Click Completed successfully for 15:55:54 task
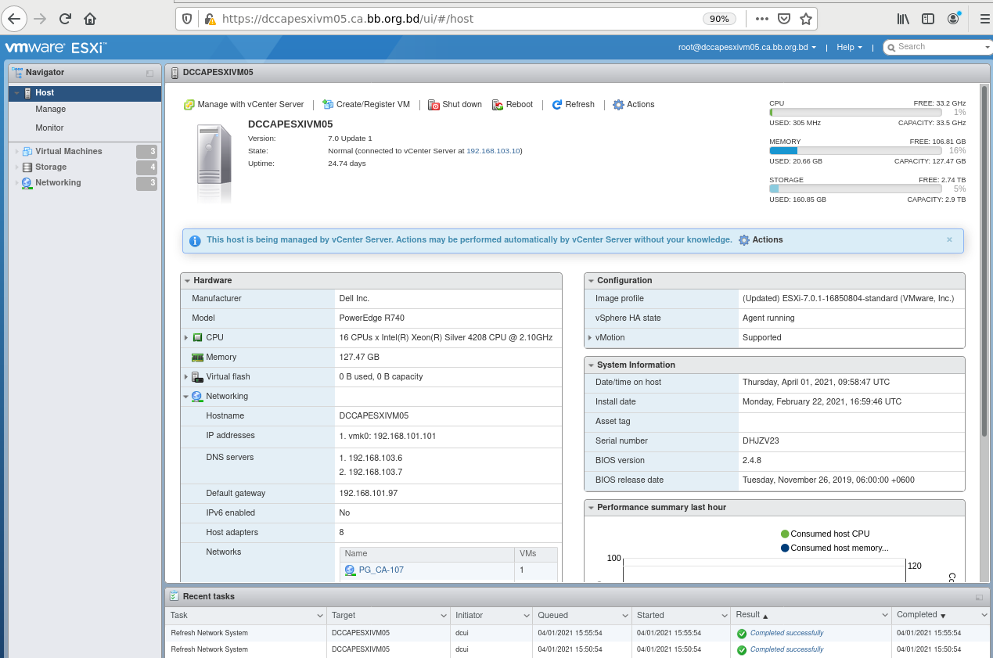Viewport: 993px width, 658px height. pyautogui.click(x=786, y=634)
